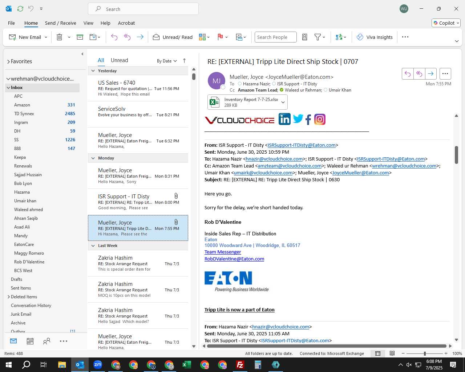Open the View ribbon tab
Image resolution: width=465 pixels, height=372 pixels.
(x=88, y=23)
